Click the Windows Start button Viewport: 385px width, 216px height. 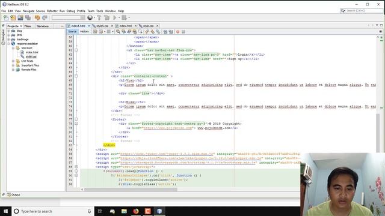[5, 211]
